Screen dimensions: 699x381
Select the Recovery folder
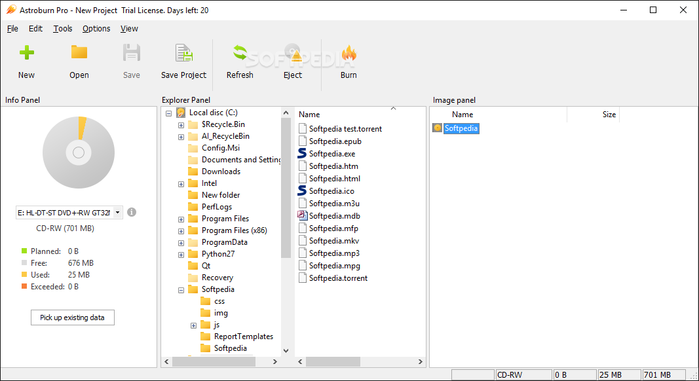[217, 277]
